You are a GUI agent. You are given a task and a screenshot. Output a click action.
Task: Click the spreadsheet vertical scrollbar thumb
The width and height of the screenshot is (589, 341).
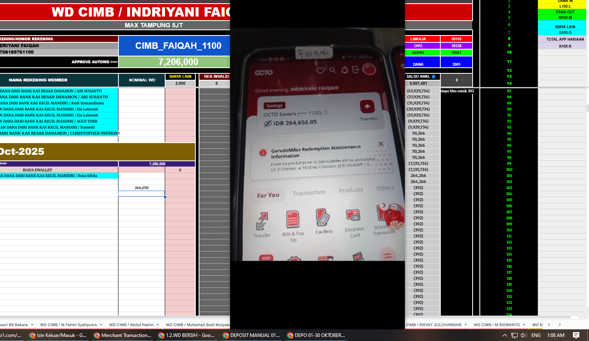tap(587, 108)
